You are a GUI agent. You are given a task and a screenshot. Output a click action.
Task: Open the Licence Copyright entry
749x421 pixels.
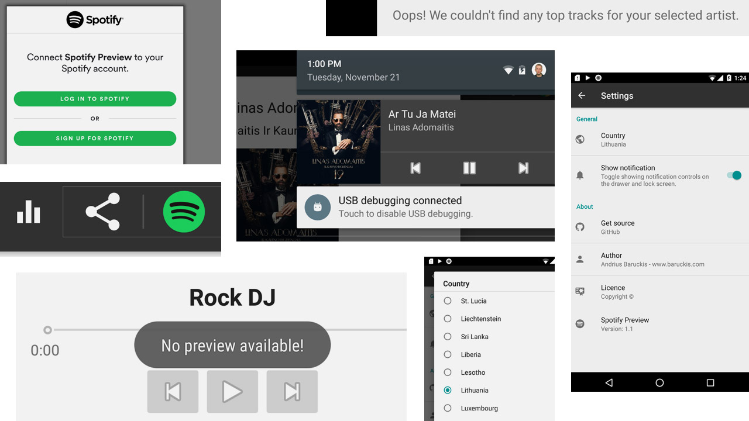click(660, 291)
